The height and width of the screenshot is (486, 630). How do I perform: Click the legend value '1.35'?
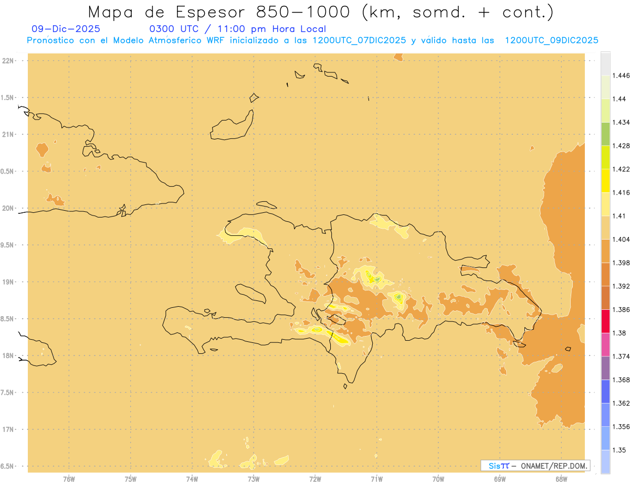point(618,450)
